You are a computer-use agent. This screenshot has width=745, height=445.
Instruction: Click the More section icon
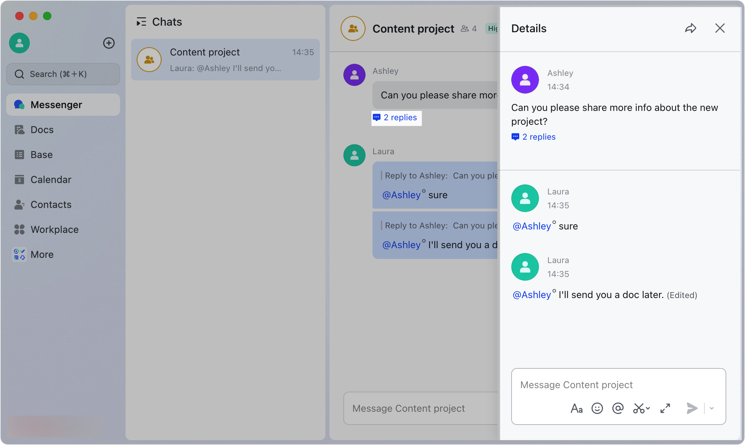click(20, 254)
